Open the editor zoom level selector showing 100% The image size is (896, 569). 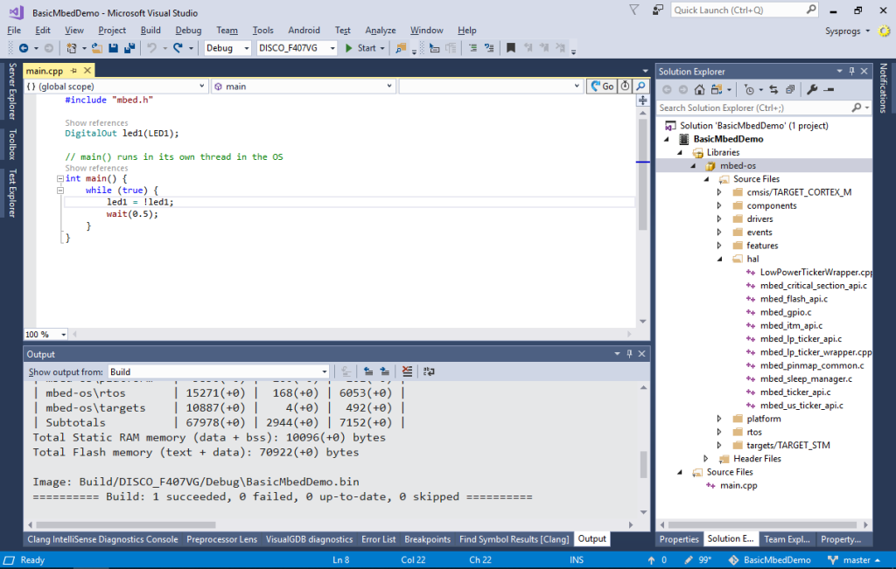[44, 334]
